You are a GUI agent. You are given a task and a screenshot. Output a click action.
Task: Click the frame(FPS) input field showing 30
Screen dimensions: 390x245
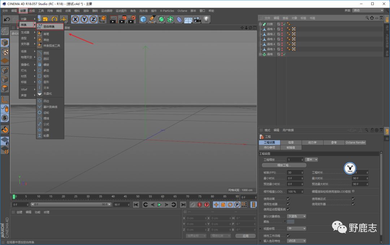pyautogui.click(x=295, y=173)
